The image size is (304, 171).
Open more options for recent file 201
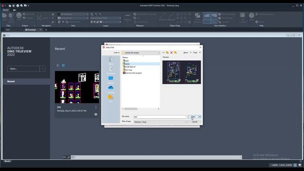click(96, 107)
